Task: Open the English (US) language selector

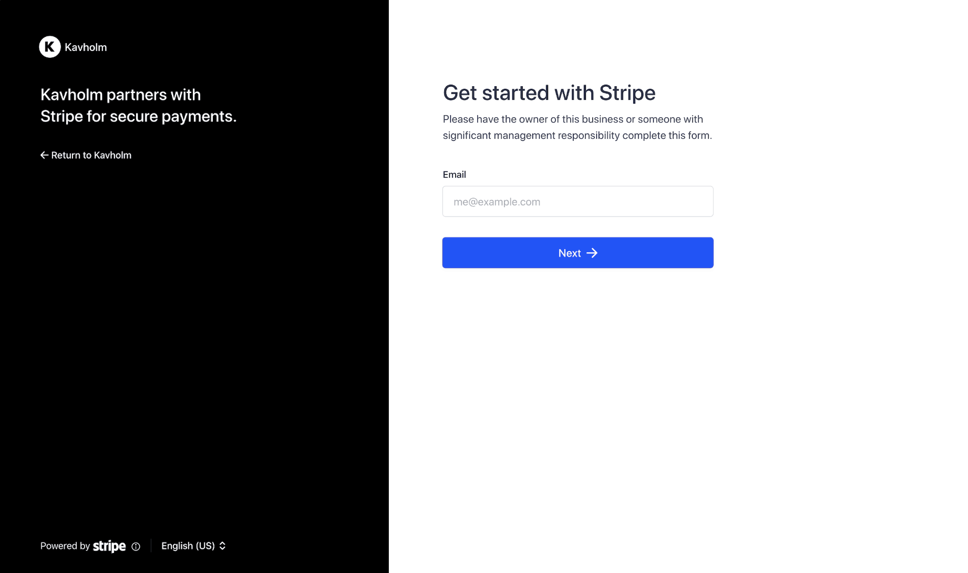Action: click(x=188, y=546)
